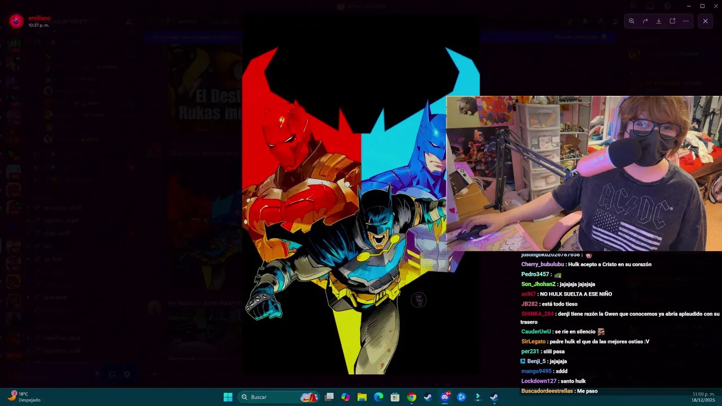Click chat username per231

[x=530, y=351]
